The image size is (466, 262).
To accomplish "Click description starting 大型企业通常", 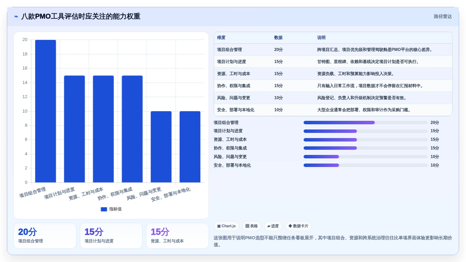I will click(x=364, y=110).
